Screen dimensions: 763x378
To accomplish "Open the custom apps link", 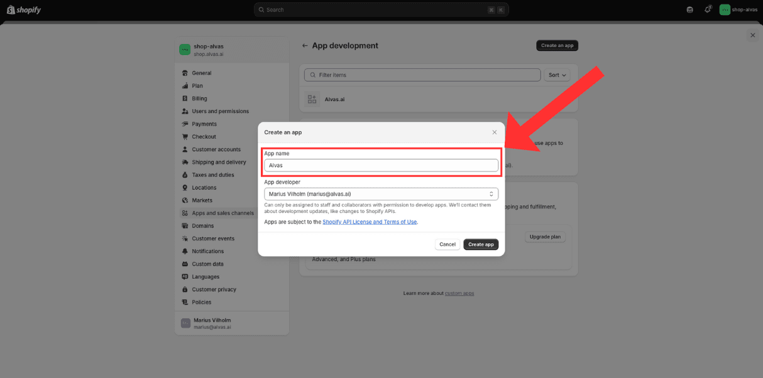I will 459,293.
